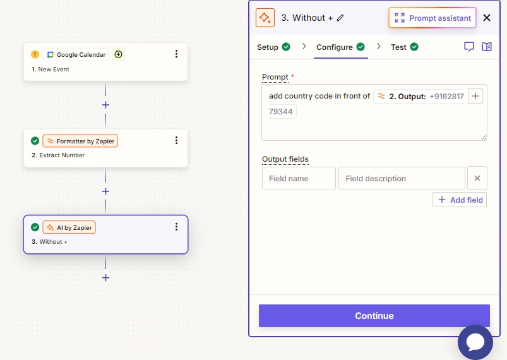507x360 pixels.
Task: Click the plus icon inside Prompt field
Action: pos(476,96)
